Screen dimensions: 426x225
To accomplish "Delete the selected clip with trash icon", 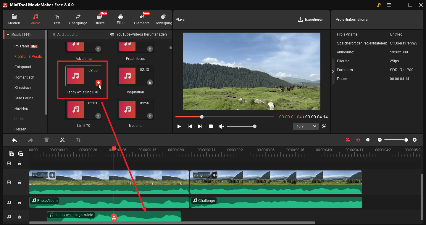I will click(46, 140).
